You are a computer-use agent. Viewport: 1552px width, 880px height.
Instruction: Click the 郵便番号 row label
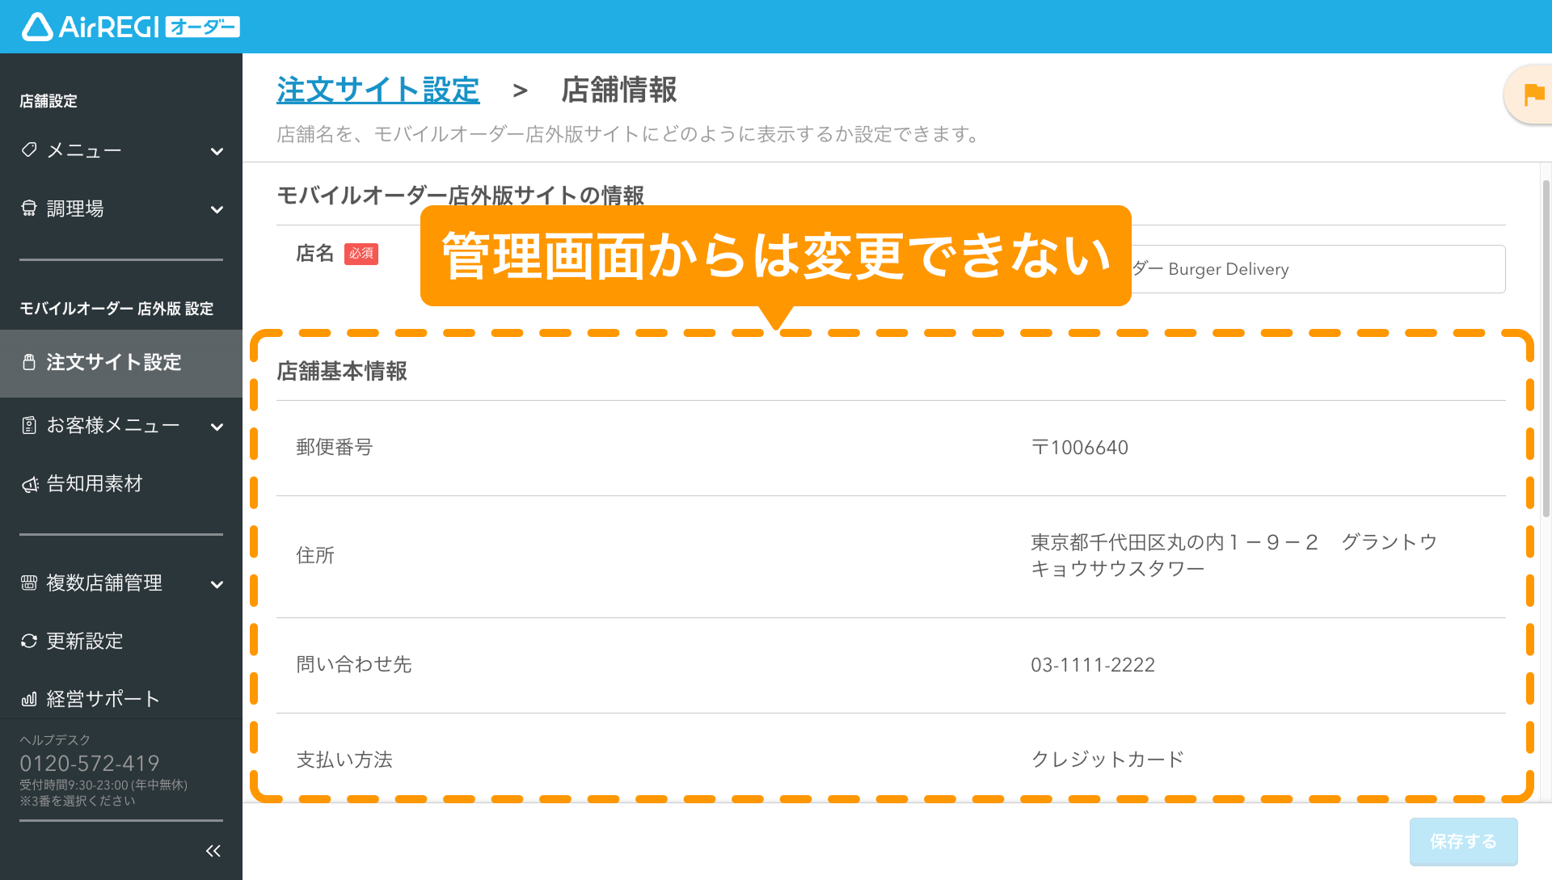335,447
